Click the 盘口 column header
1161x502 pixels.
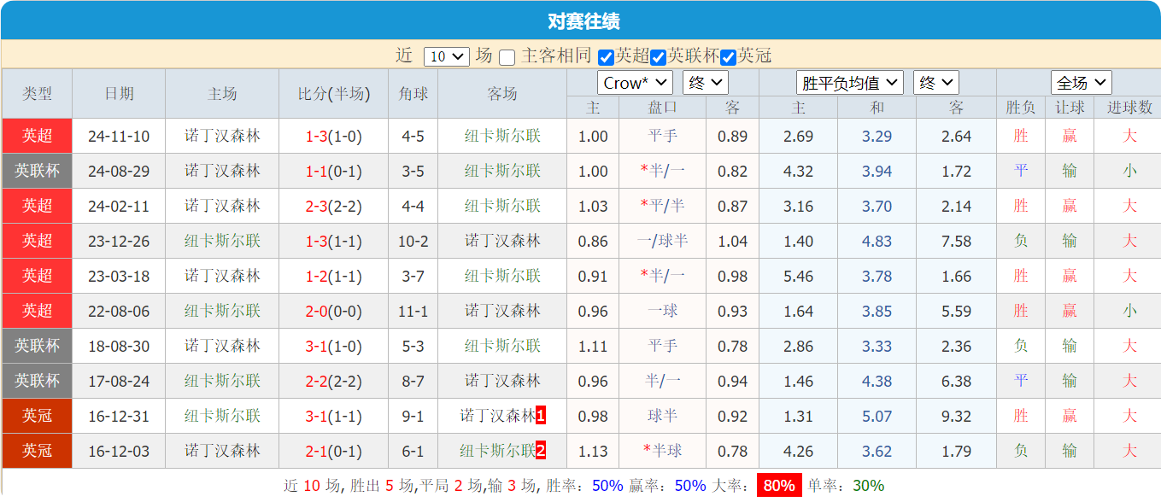(x=661, y=108)
